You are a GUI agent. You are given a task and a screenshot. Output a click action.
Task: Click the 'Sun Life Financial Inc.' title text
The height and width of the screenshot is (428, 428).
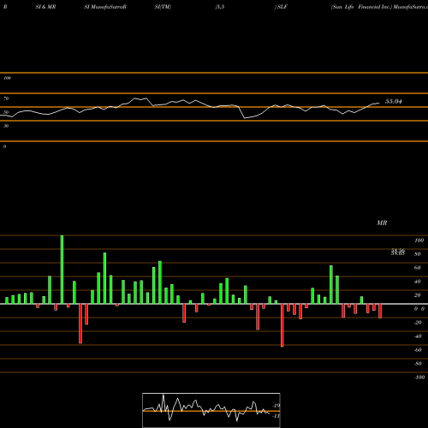point(361,7)
